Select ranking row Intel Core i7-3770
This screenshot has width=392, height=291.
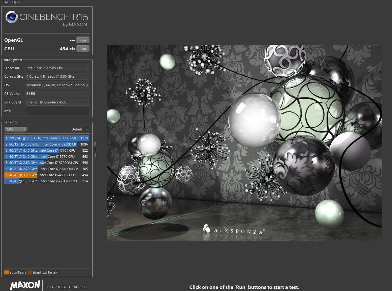point(47,157)
